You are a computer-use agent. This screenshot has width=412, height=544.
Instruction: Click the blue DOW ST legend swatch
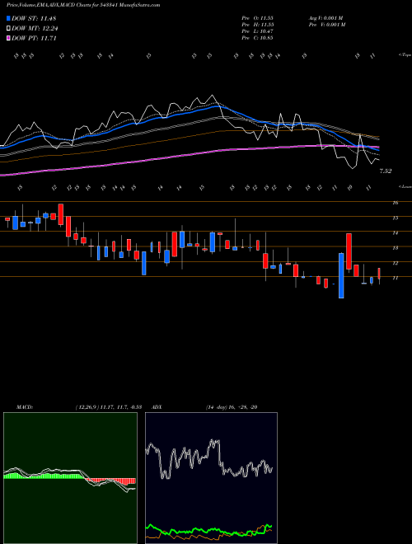(8, 18)
